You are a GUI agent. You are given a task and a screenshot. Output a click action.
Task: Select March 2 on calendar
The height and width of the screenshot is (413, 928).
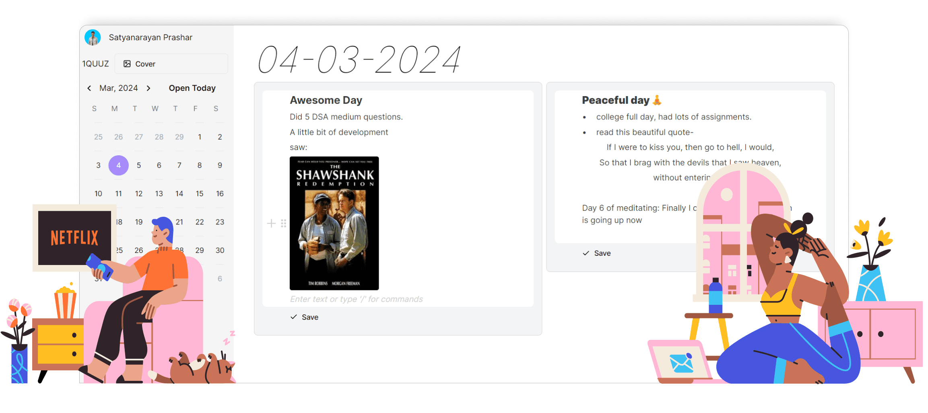coord(220,137)
